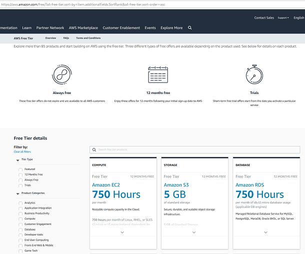This screenshot has width=305, height=254.
Task: Check the Business Productivity checkbox
Action: point(20,213)
